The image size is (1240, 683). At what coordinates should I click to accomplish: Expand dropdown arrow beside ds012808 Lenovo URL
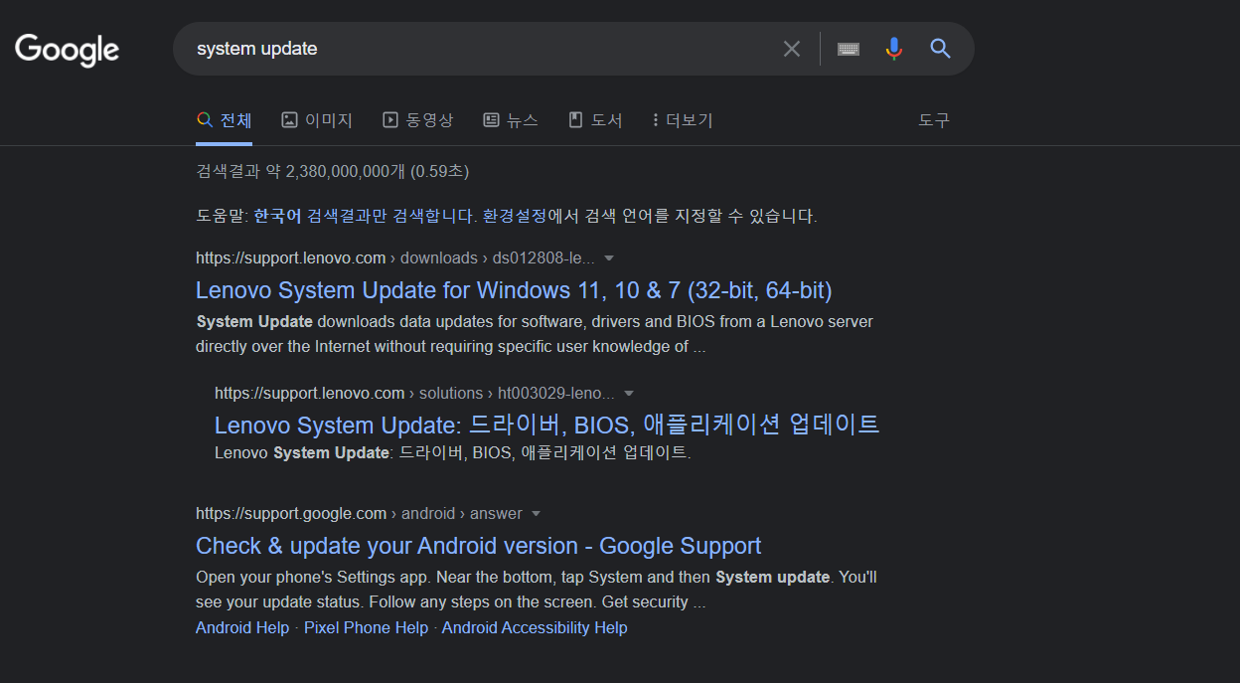pos(609,258)
